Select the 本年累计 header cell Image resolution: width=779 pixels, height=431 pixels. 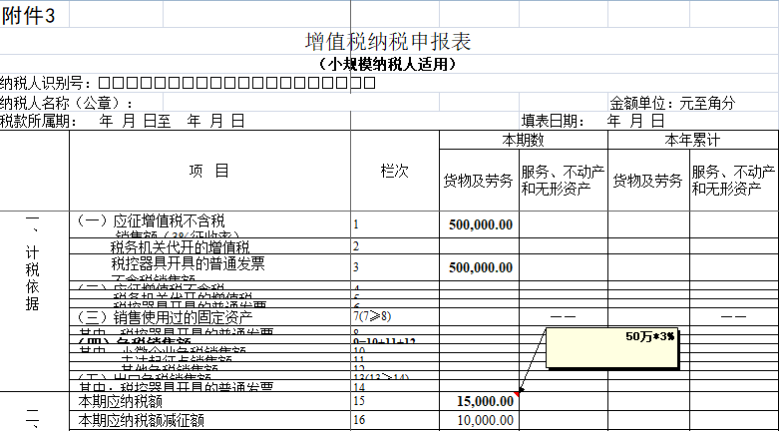(693, 140)
